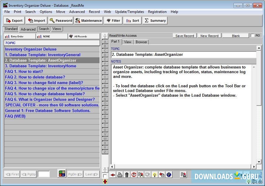Click the Save Record button
The image size is (265, 186).
coord(185,36)
